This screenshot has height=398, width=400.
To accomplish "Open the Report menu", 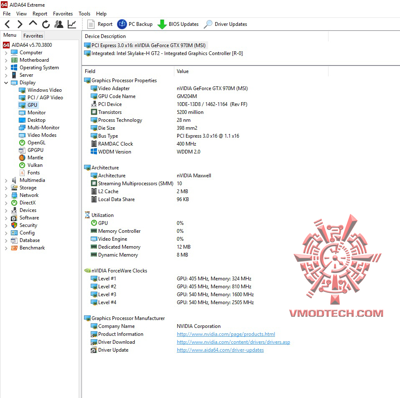I will pyautogui.click(x=40, y=14).
